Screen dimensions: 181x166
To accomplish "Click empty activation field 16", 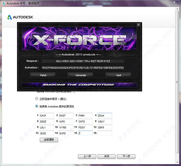I will pyautogui.click(x=105, y=133).
